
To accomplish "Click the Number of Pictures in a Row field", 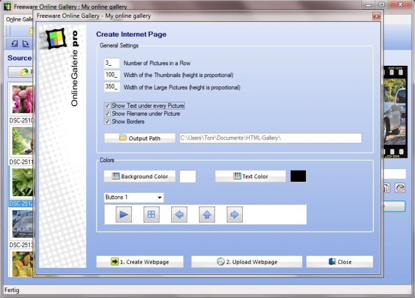I will click(112, 63).
